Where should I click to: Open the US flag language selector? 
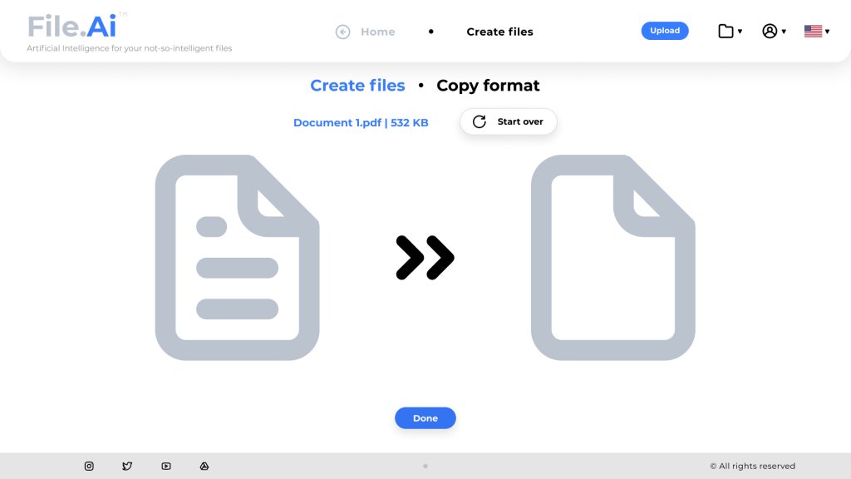click(816, 32)
